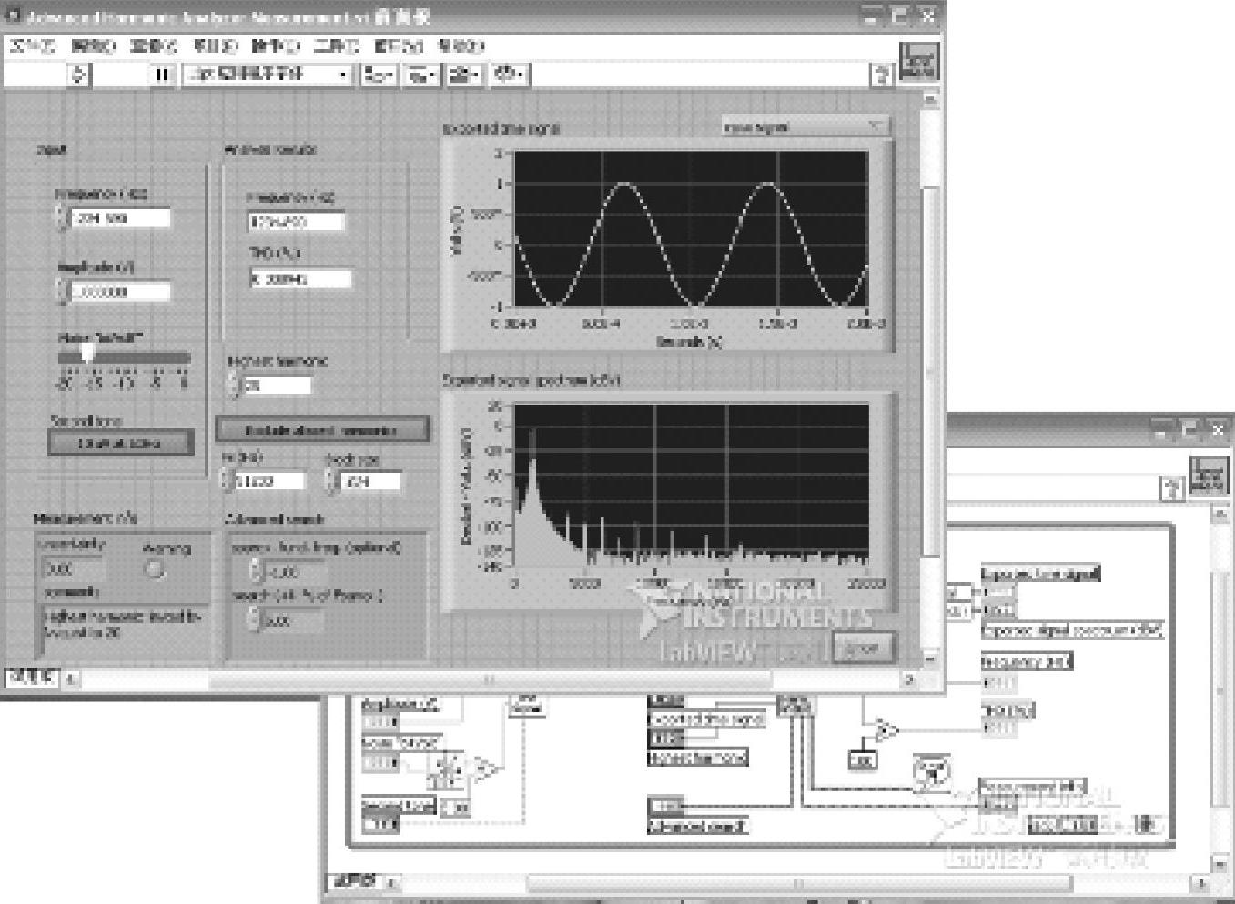1235x904 pixels.
Task: Click the highest harmonic value field
Action: point(277,385)
